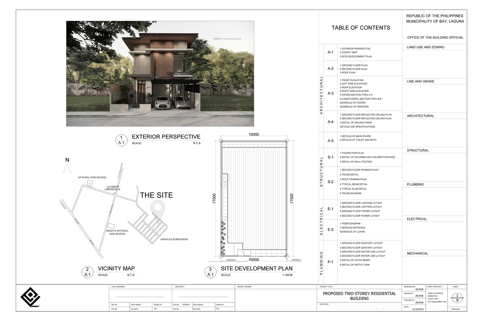Click the EXTERIOR PERSPECTIVE drawing title
This screenshot has width=482, height=321.
(166, 137)
